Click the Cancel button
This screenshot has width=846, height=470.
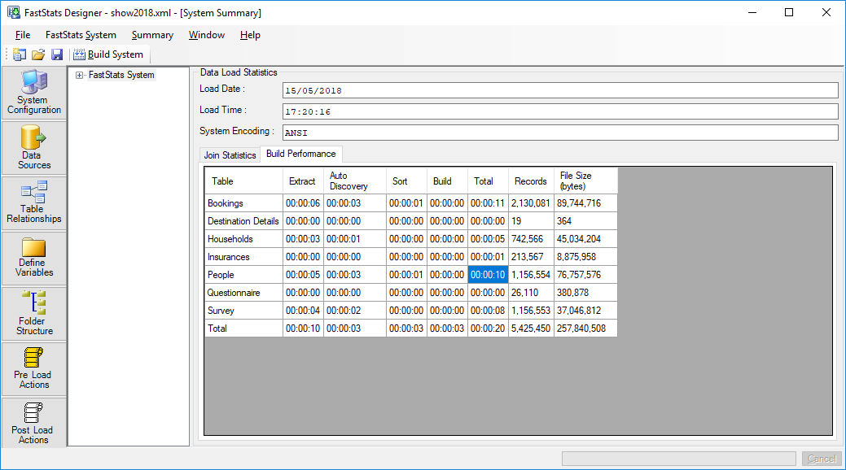click(822, 459)
